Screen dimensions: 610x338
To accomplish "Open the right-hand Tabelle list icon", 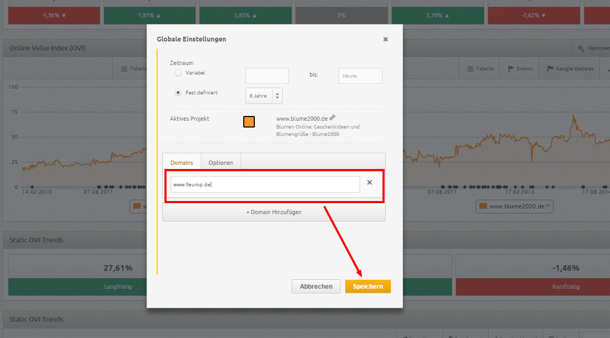I will [470, 69].
